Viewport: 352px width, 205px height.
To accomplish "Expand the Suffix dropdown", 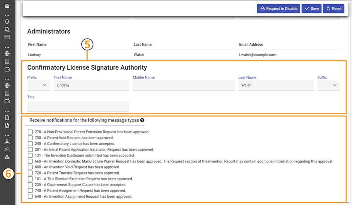I will [329, 85].
